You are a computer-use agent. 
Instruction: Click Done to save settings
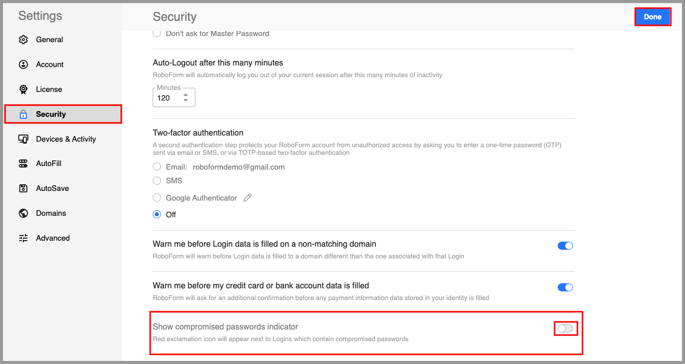click(653, 16)
